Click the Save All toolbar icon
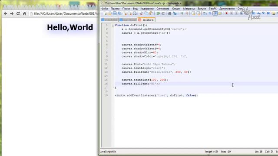This screenshot has width=278, height=156. (120, 13)
